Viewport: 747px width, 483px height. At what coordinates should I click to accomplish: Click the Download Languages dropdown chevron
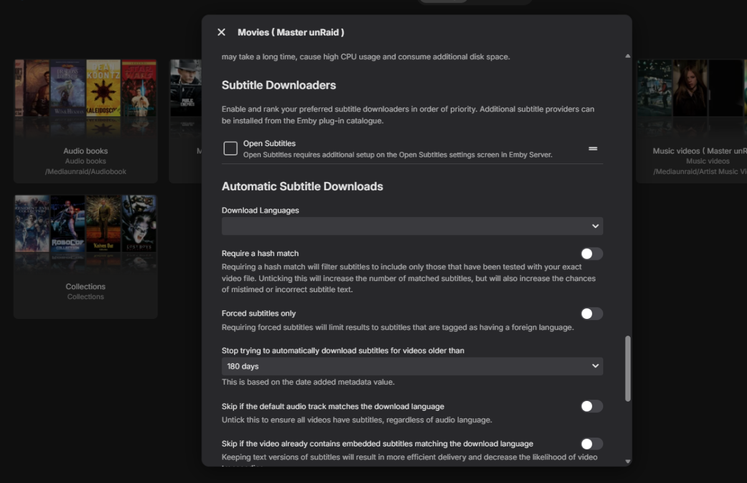[x=595, y=226]
